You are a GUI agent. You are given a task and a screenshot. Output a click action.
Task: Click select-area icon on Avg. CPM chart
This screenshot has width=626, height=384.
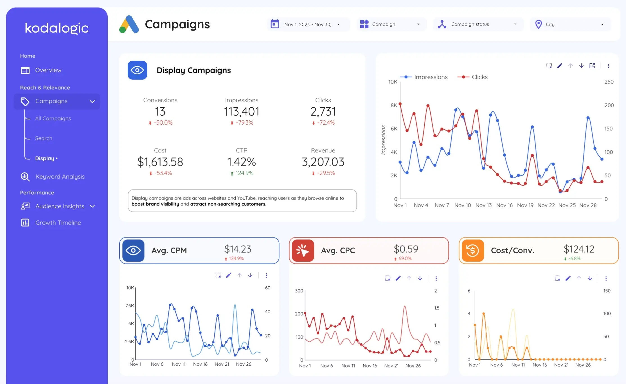218,275
